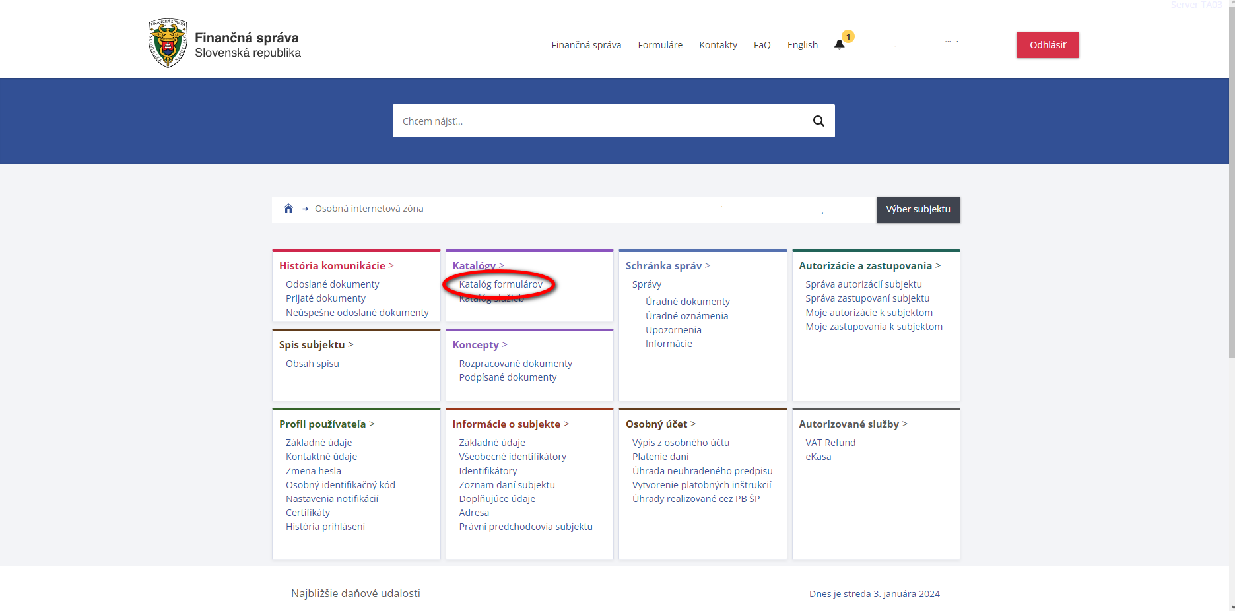This screenshot has height=611, width=1235.
Task: Expand the História komunikácie section heading
Action: pyautogui.click(x=332, y=265)
